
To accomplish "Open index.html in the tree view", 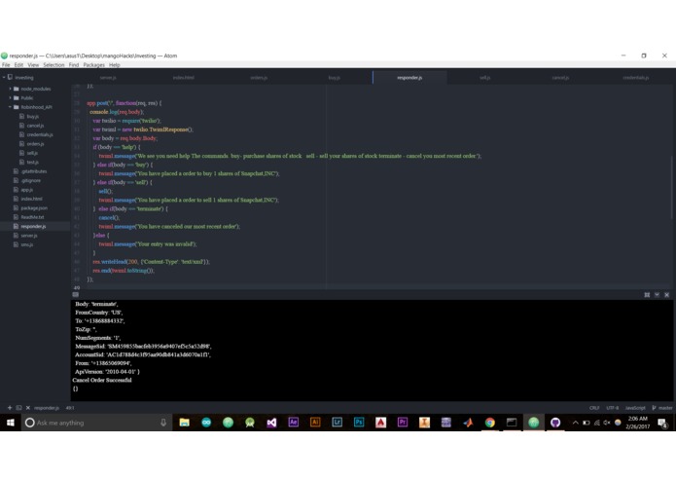I will tap(31, 199).
